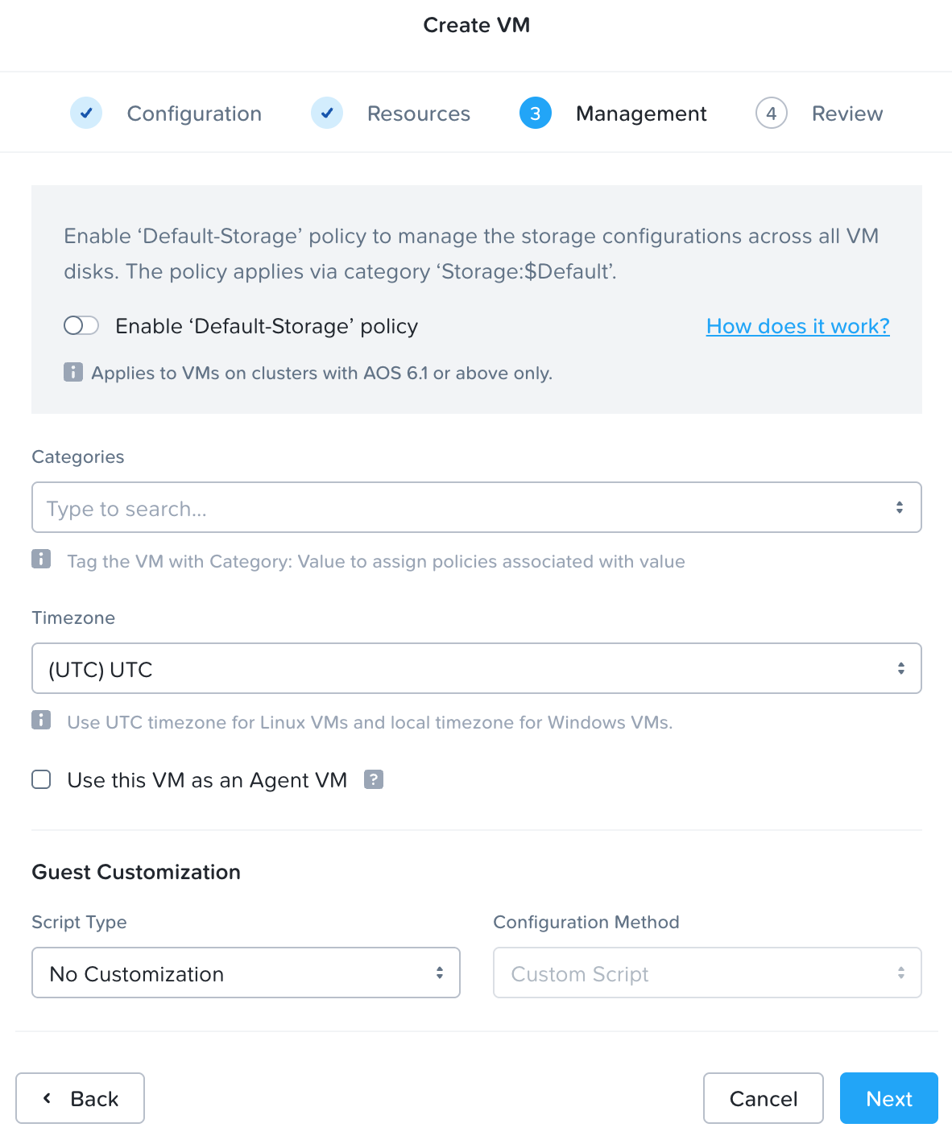The image size is (952, 1140).
Task: Click the Configuration step checkmark icon
Action: pyautogui.click(x=86, y=114)
